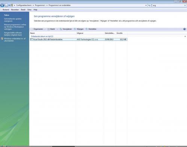The width and height of the screenshot is (187, 147).
Task: Open Windows Marketplace new programs link
Action: pyautogui.click(x=15, y=27)
